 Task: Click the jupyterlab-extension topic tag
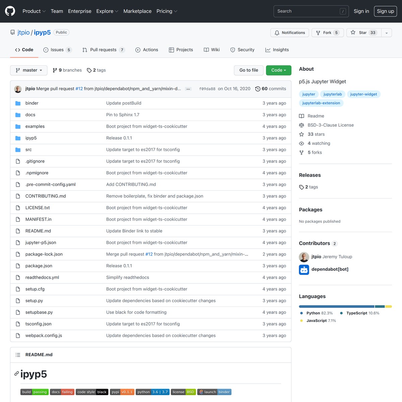321,103
